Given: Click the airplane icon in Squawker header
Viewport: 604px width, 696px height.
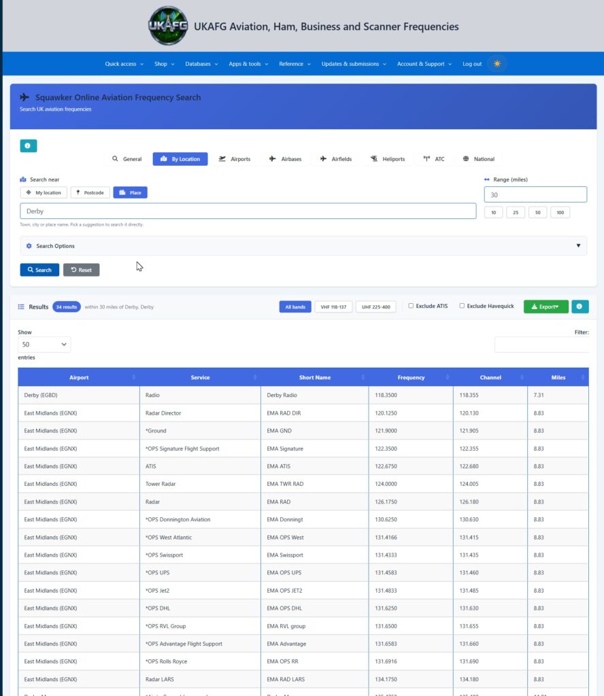Looking at the screenshot, I should click(x=24, y=97).
